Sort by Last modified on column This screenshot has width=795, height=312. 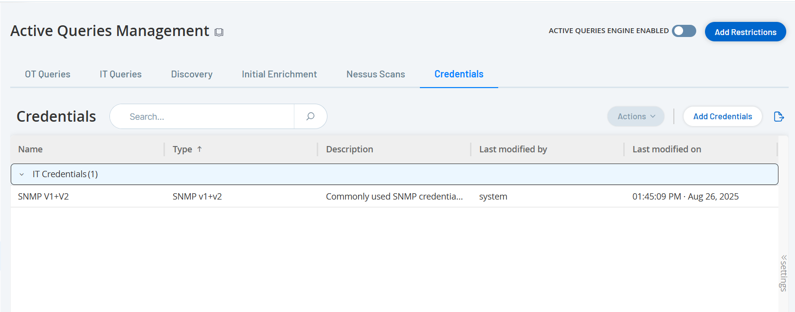pyautogui.click(x=667, y=149)
